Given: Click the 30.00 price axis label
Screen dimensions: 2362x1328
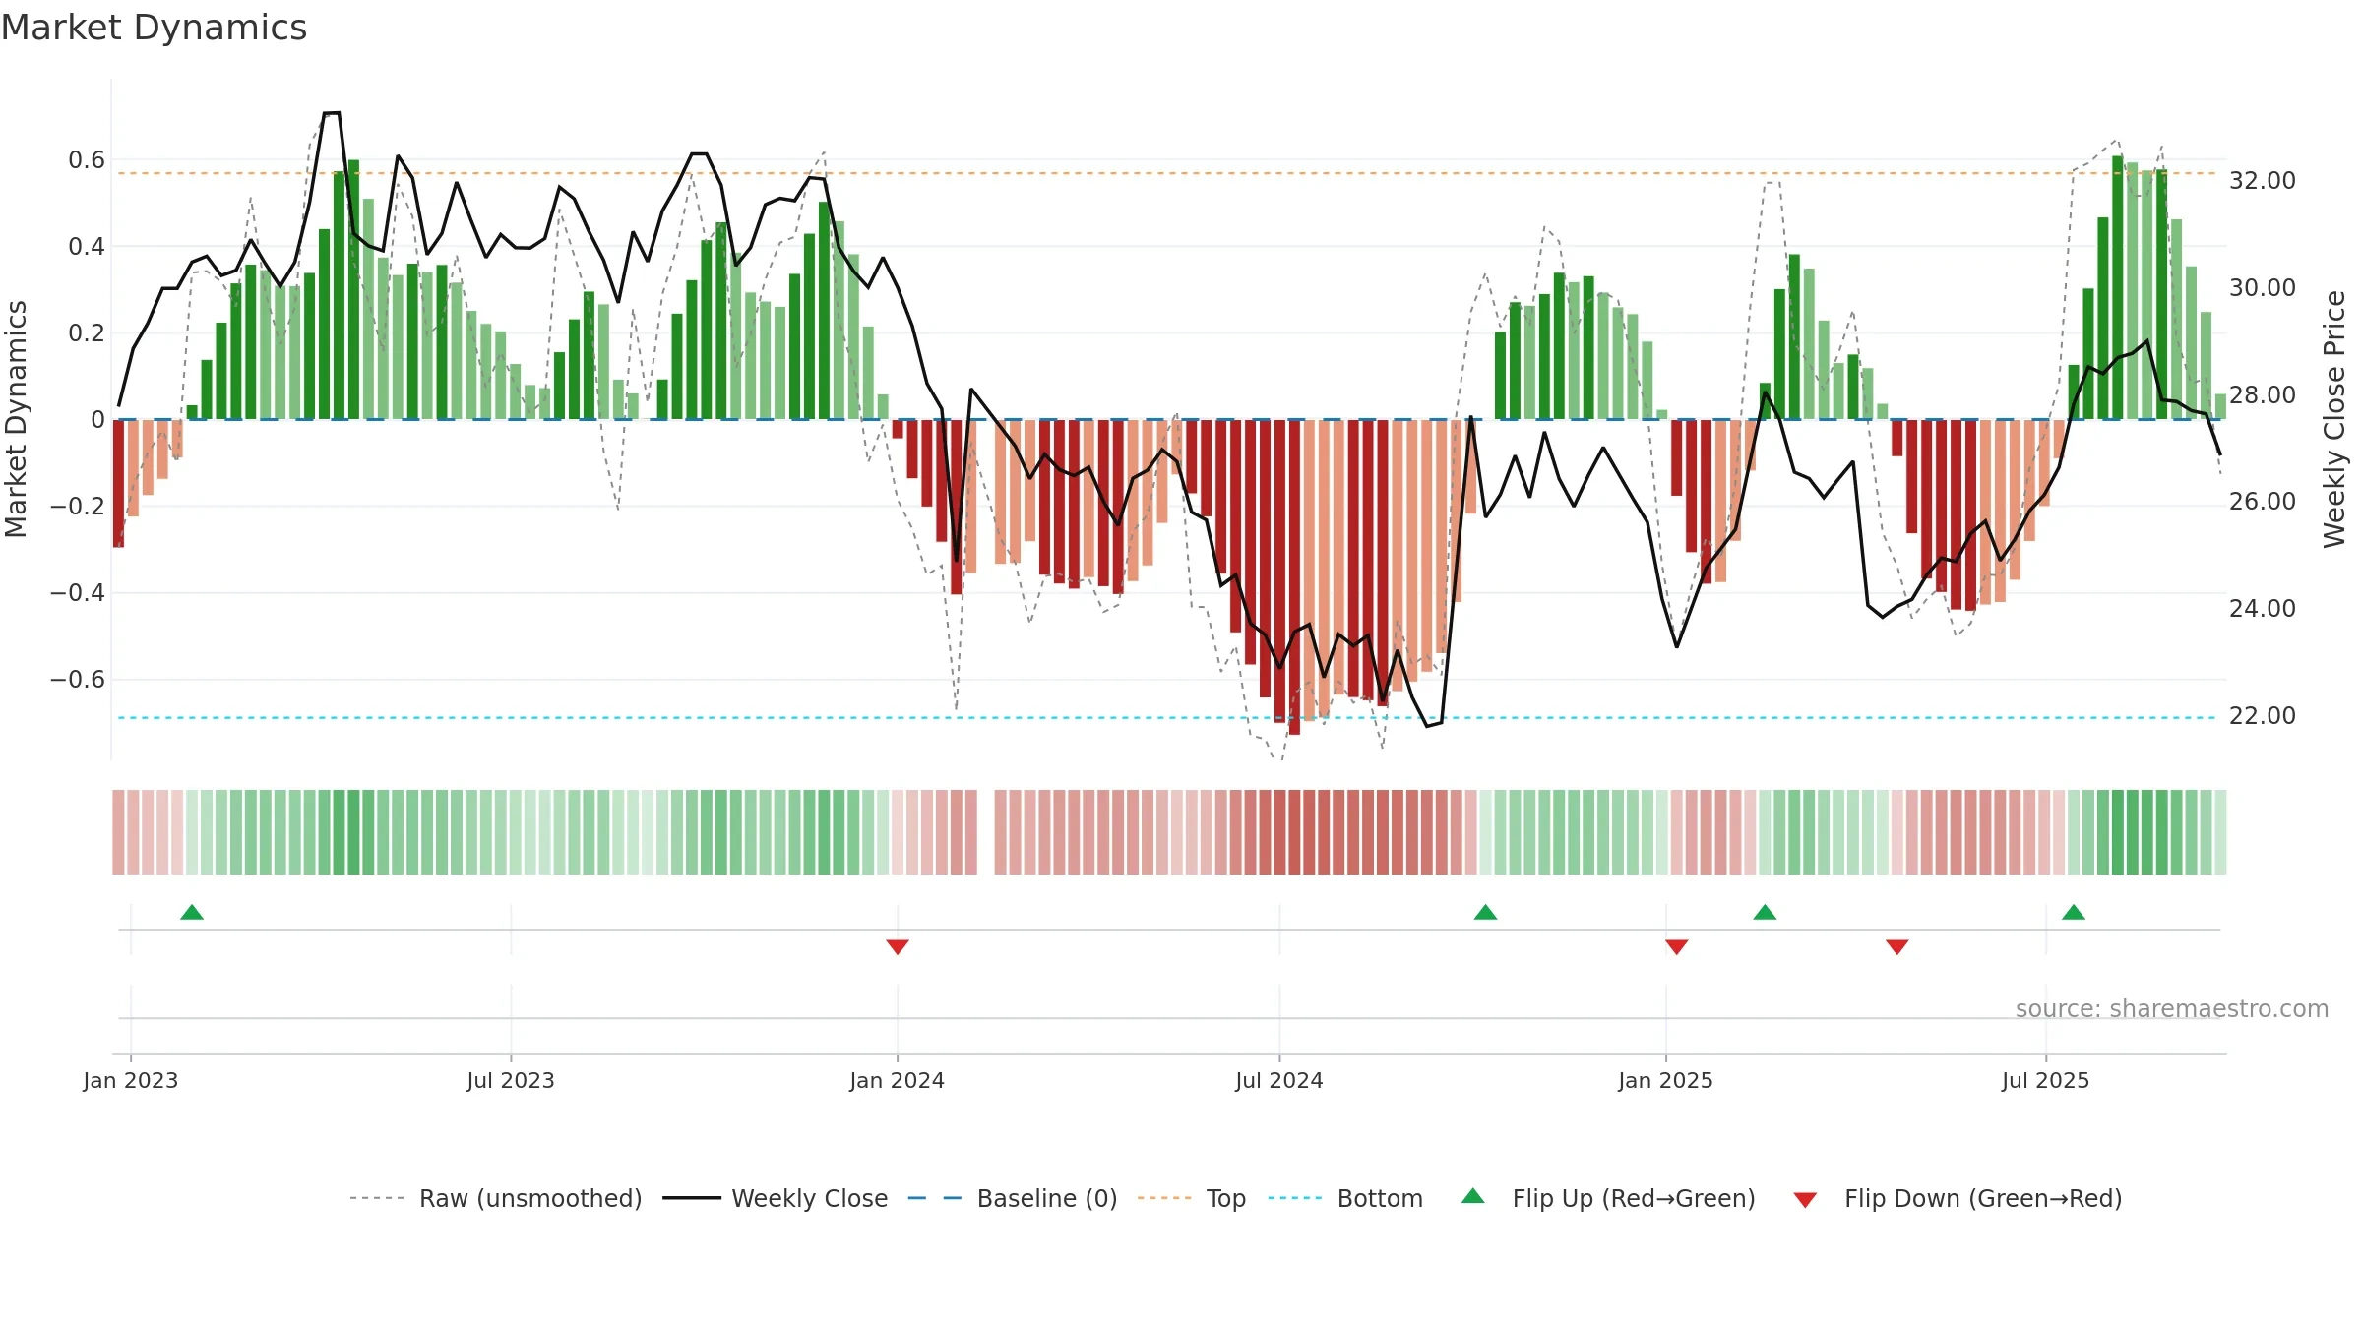Looking at the screenshot, I should tap(2263, 287).
